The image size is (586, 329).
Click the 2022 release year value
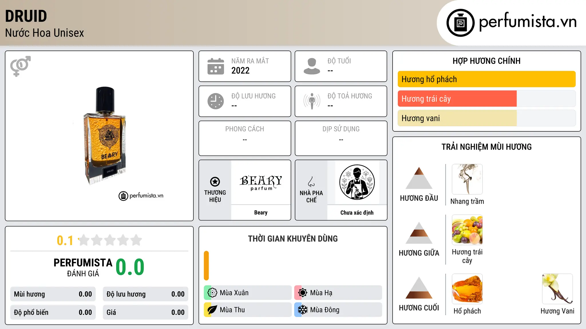(x=240, y=71)
